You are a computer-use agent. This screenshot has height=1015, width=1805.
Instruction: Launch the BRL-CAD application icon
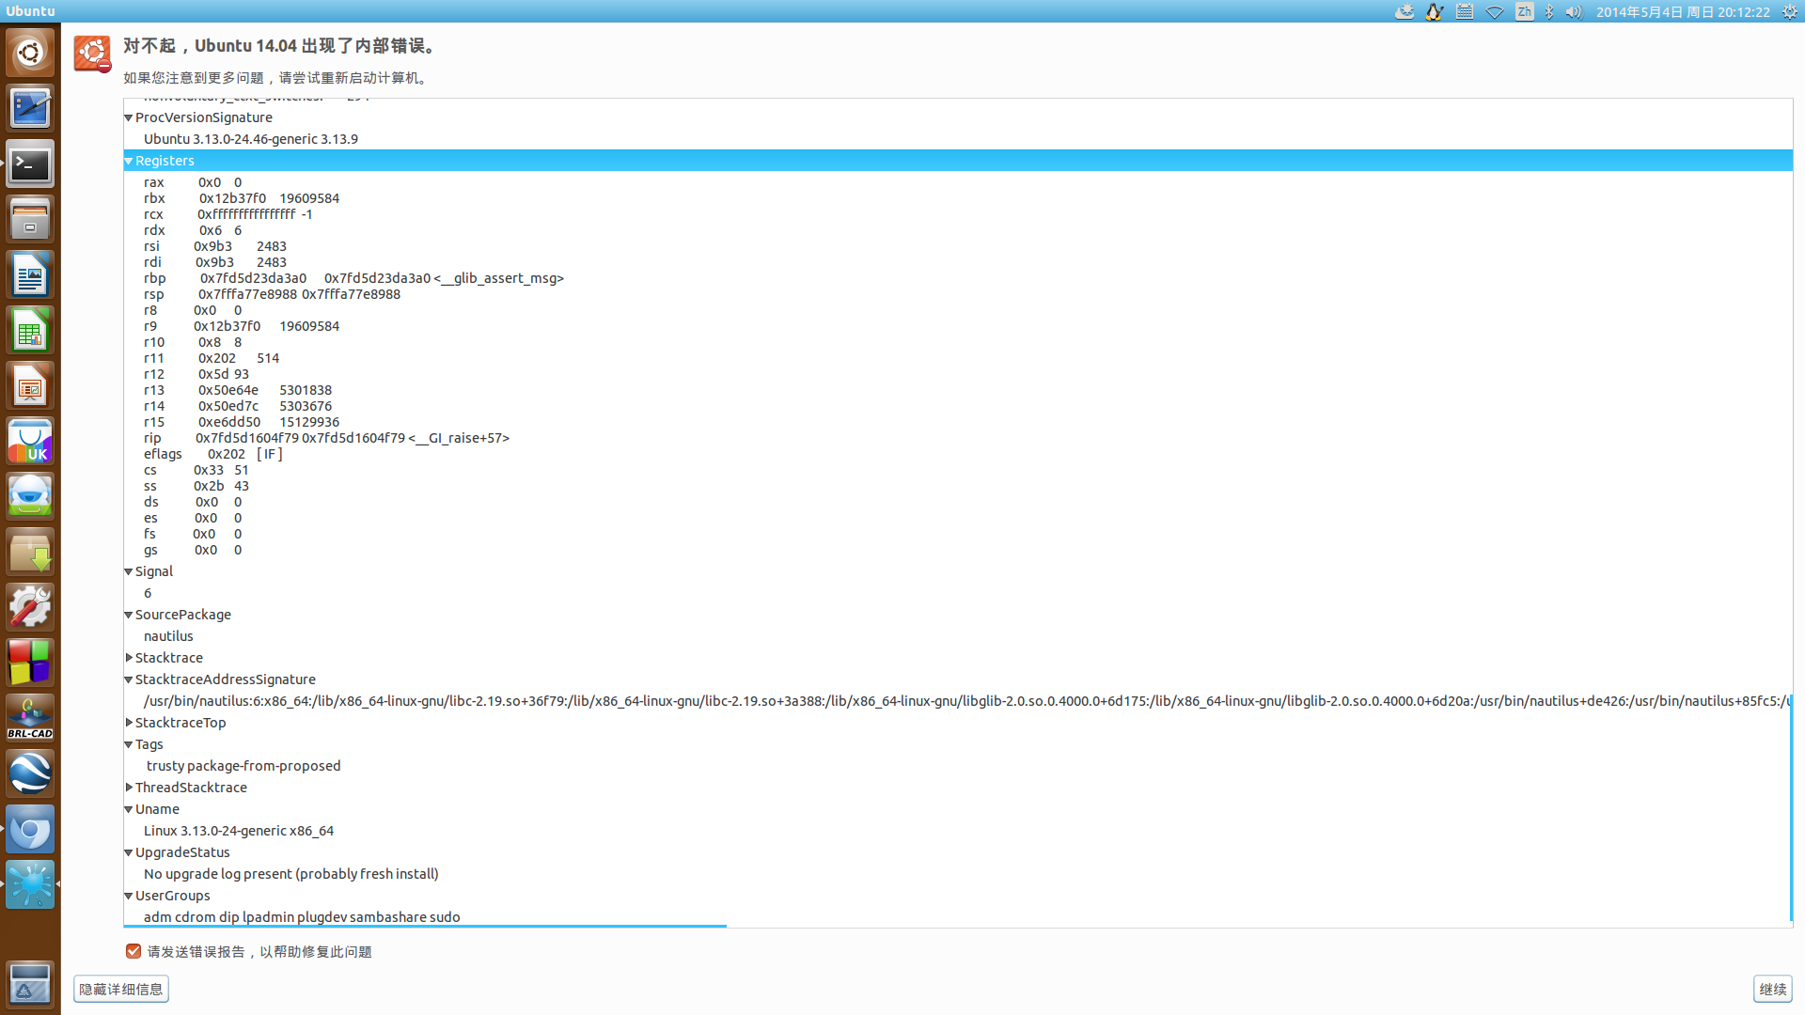click(30, 719)
